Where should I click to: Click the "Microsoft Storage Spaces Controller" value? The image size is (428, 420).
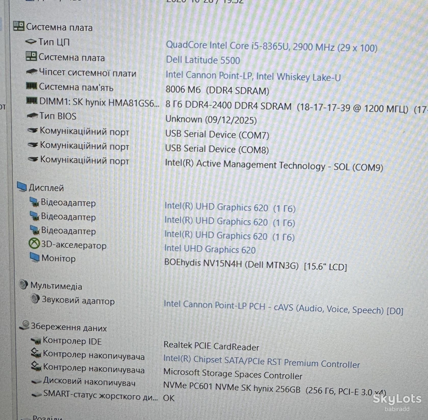click(x=233, y=374)
